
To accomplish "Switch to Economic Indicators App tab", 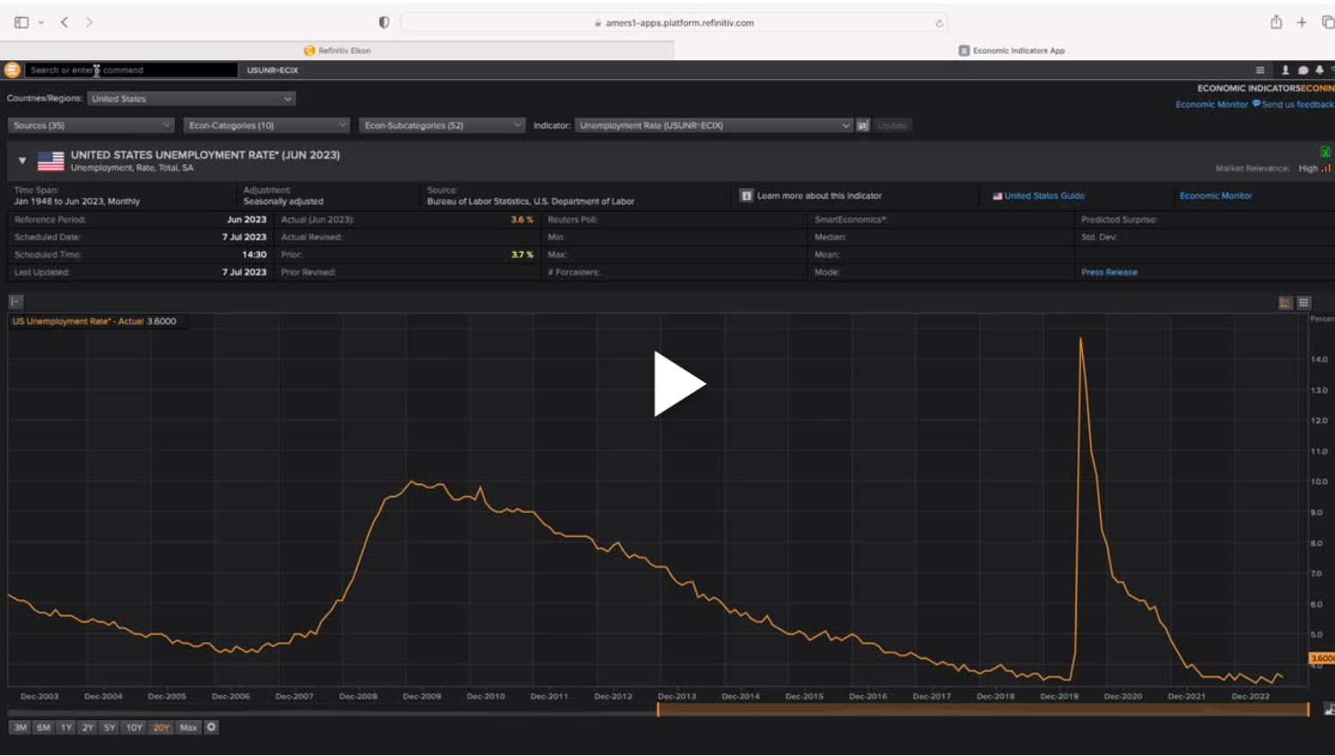I will pos(1012,50).
